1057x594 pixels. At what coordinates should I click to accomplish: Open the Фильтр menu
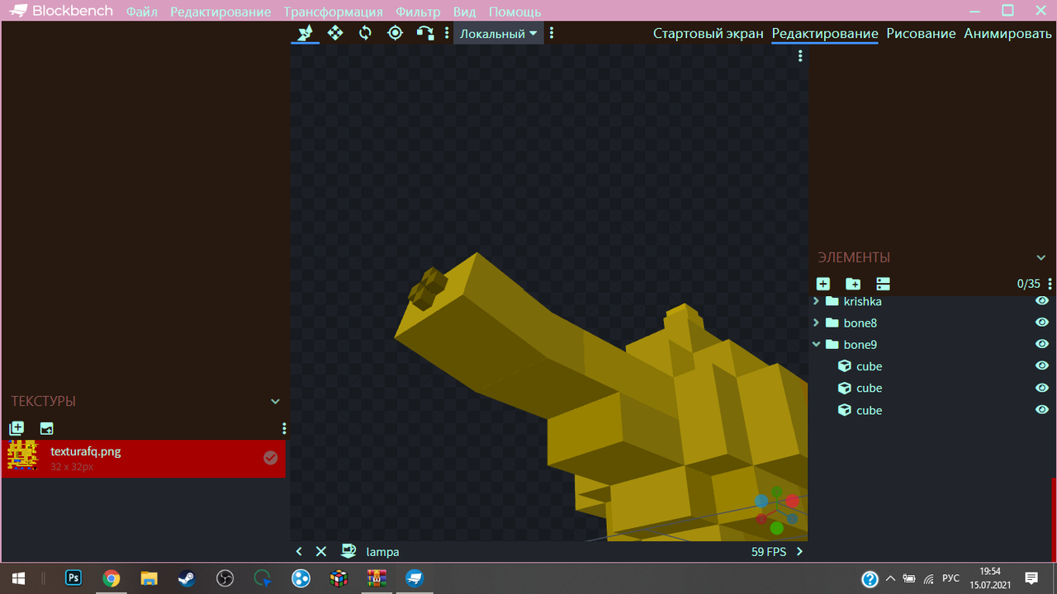pyautogui.click(x=418, y=12)
